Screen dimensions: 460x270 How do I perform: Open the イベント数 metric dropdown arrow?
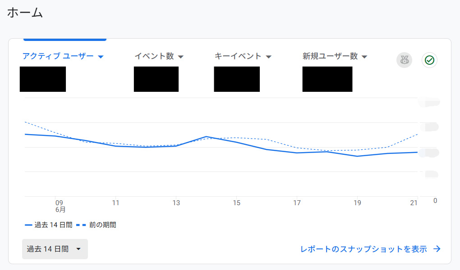[x=181, y=57]
